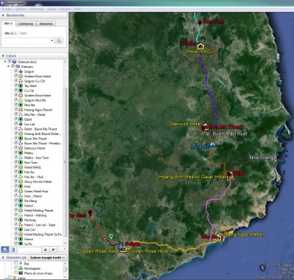Image resolution: width=294 pixels, height=280 pixels.
Task: Click the magnifier search button
Action: (59, 41)
